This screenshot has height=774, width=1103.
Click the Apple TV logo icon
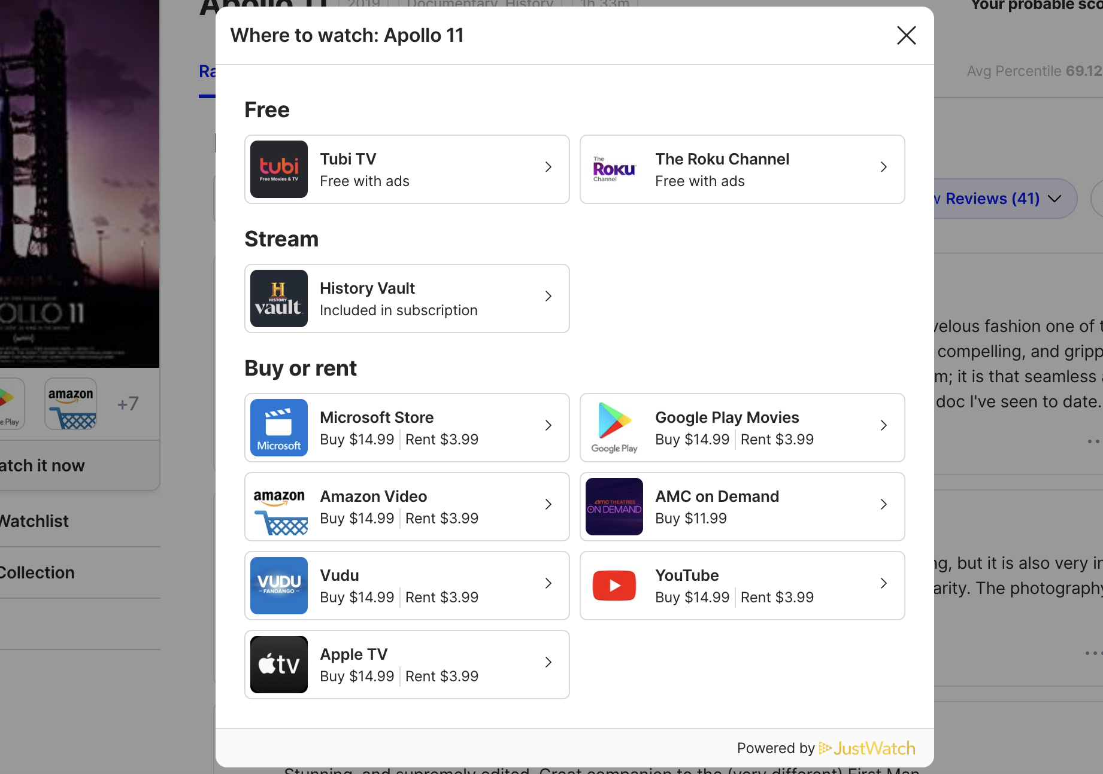coord(279,665)
